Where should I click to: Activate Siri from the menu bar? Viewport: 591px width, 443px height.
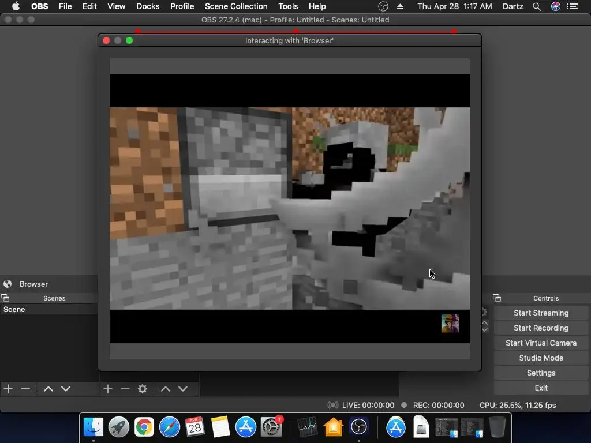click(x=556, y=6)
